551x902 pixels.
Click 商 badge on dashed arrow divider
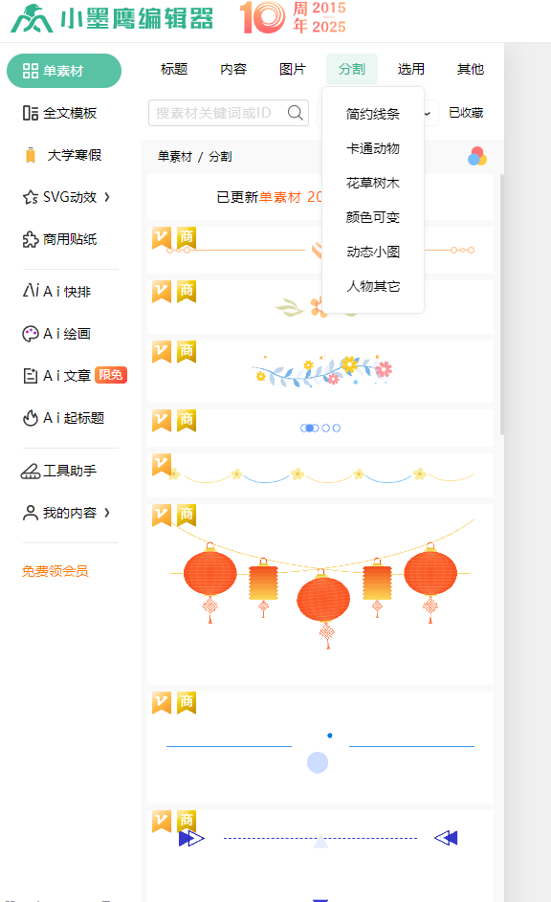click(187, 821)
